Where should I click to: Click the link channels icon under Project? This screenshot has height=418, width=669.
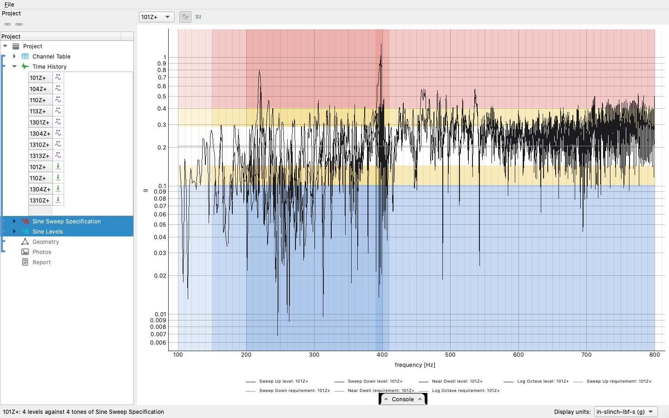point(7,24)
